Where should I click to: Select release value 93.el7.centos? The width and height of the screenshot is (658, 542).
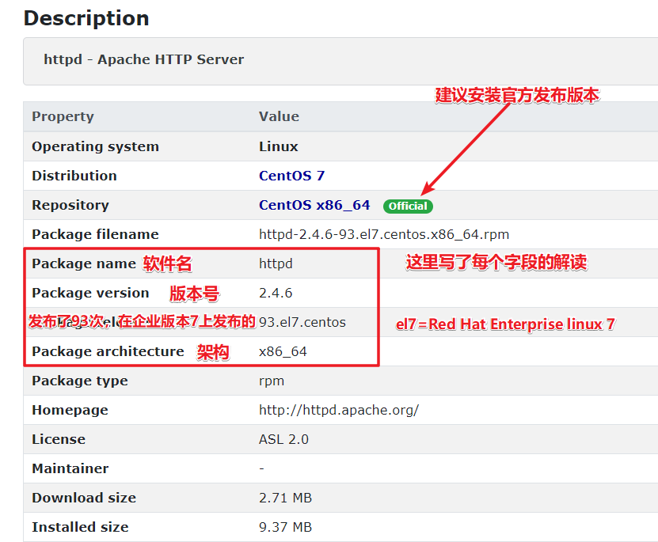302,322
